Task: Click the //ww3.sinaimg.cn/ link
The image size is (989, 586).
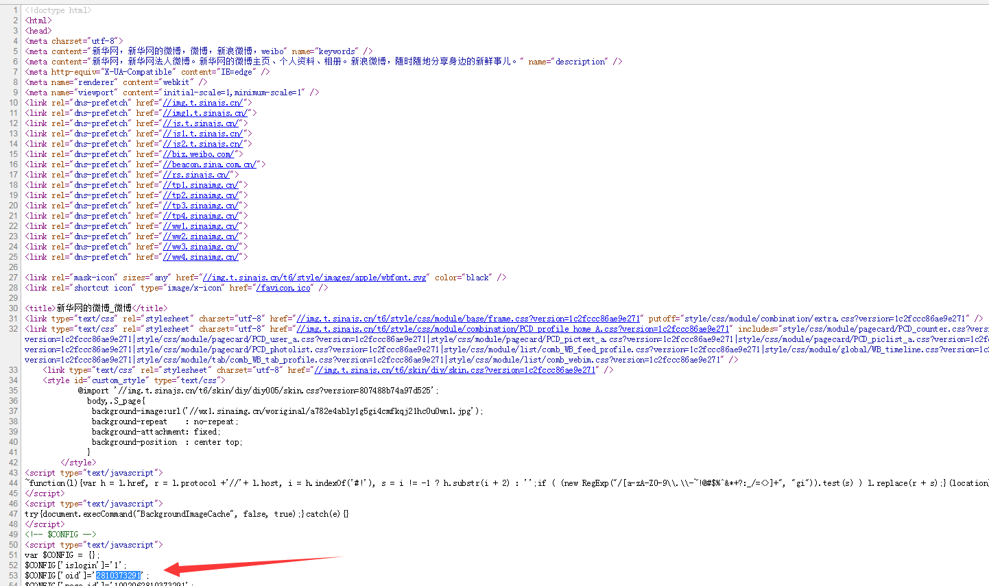Action: 200,247
